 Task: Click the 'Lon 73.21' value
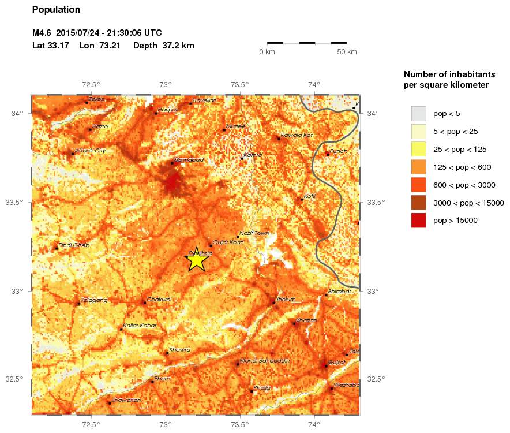(100, 46)
